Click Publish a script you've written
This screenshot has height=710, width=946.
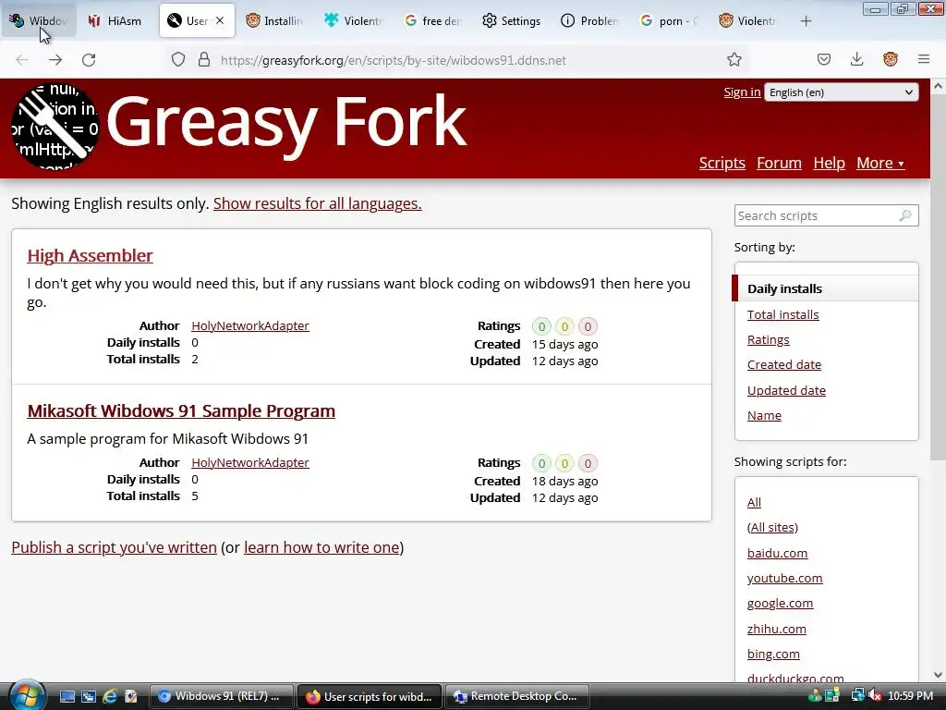[x=114, y=547]
